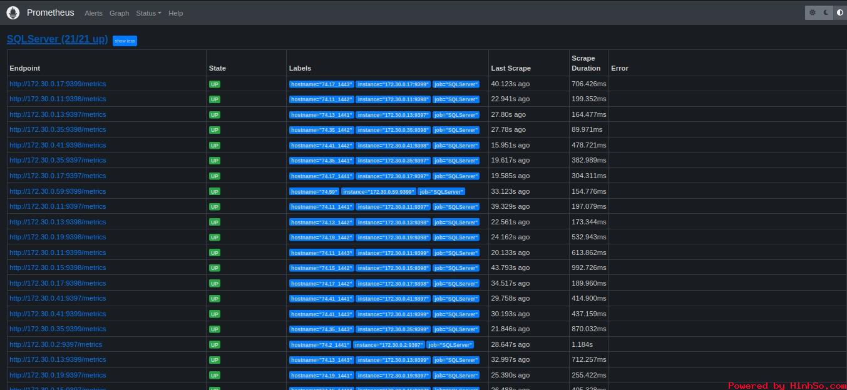Open endpoint http://172.30.0.17:9397/metrics
Image resolution: width=847 pixels, height=390 pixels.
(58, 176)
